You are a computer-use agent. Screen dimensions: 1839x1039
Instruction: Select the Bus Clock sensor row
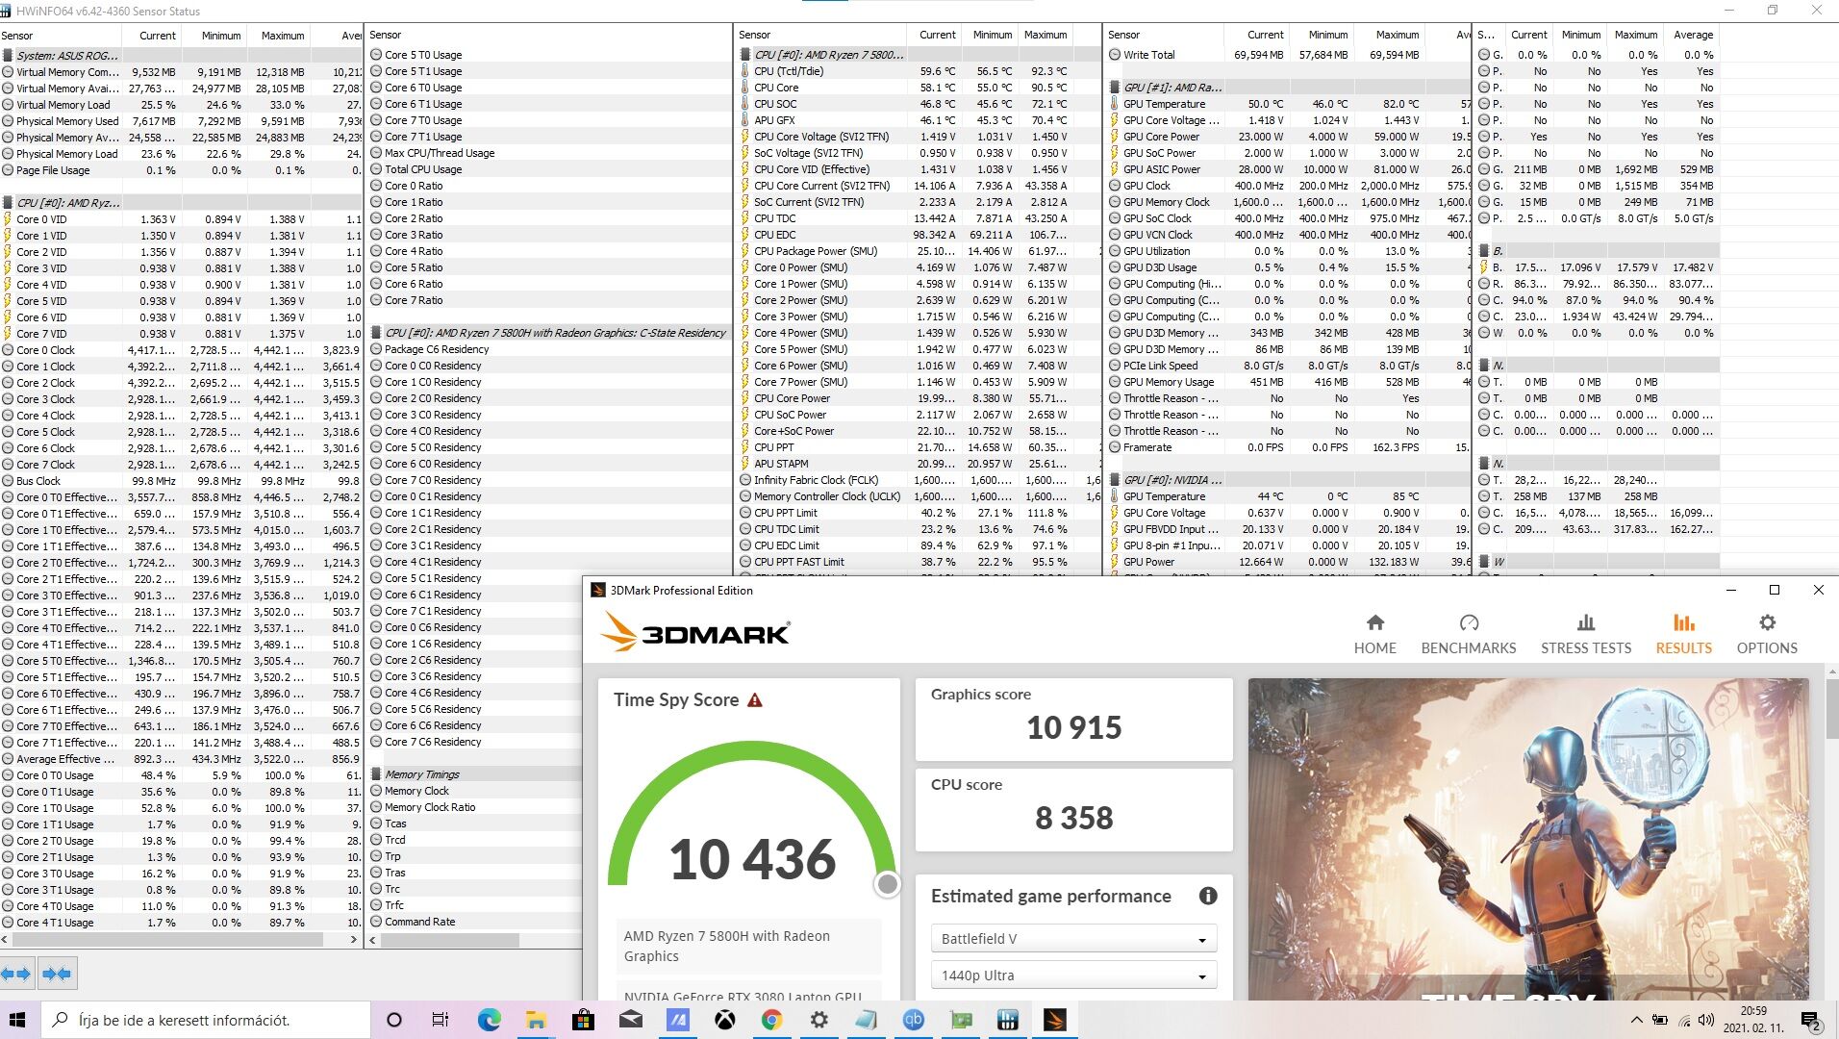coord(182,481)
